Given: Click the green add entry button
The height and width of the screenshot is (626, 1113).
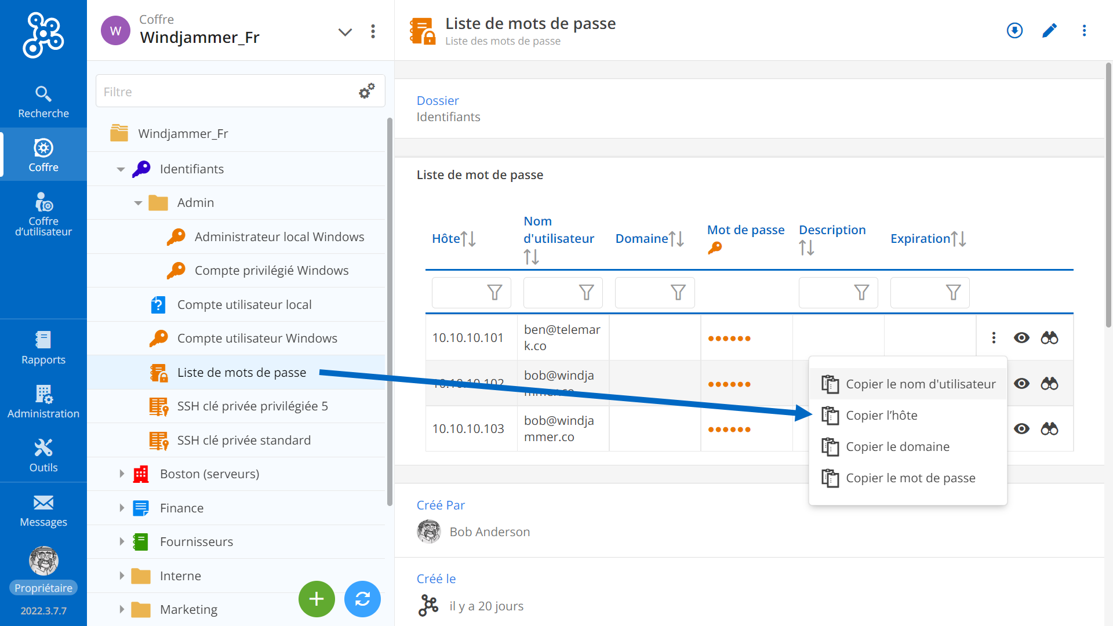Looking at the screenshot, I should tap(317, 599).
